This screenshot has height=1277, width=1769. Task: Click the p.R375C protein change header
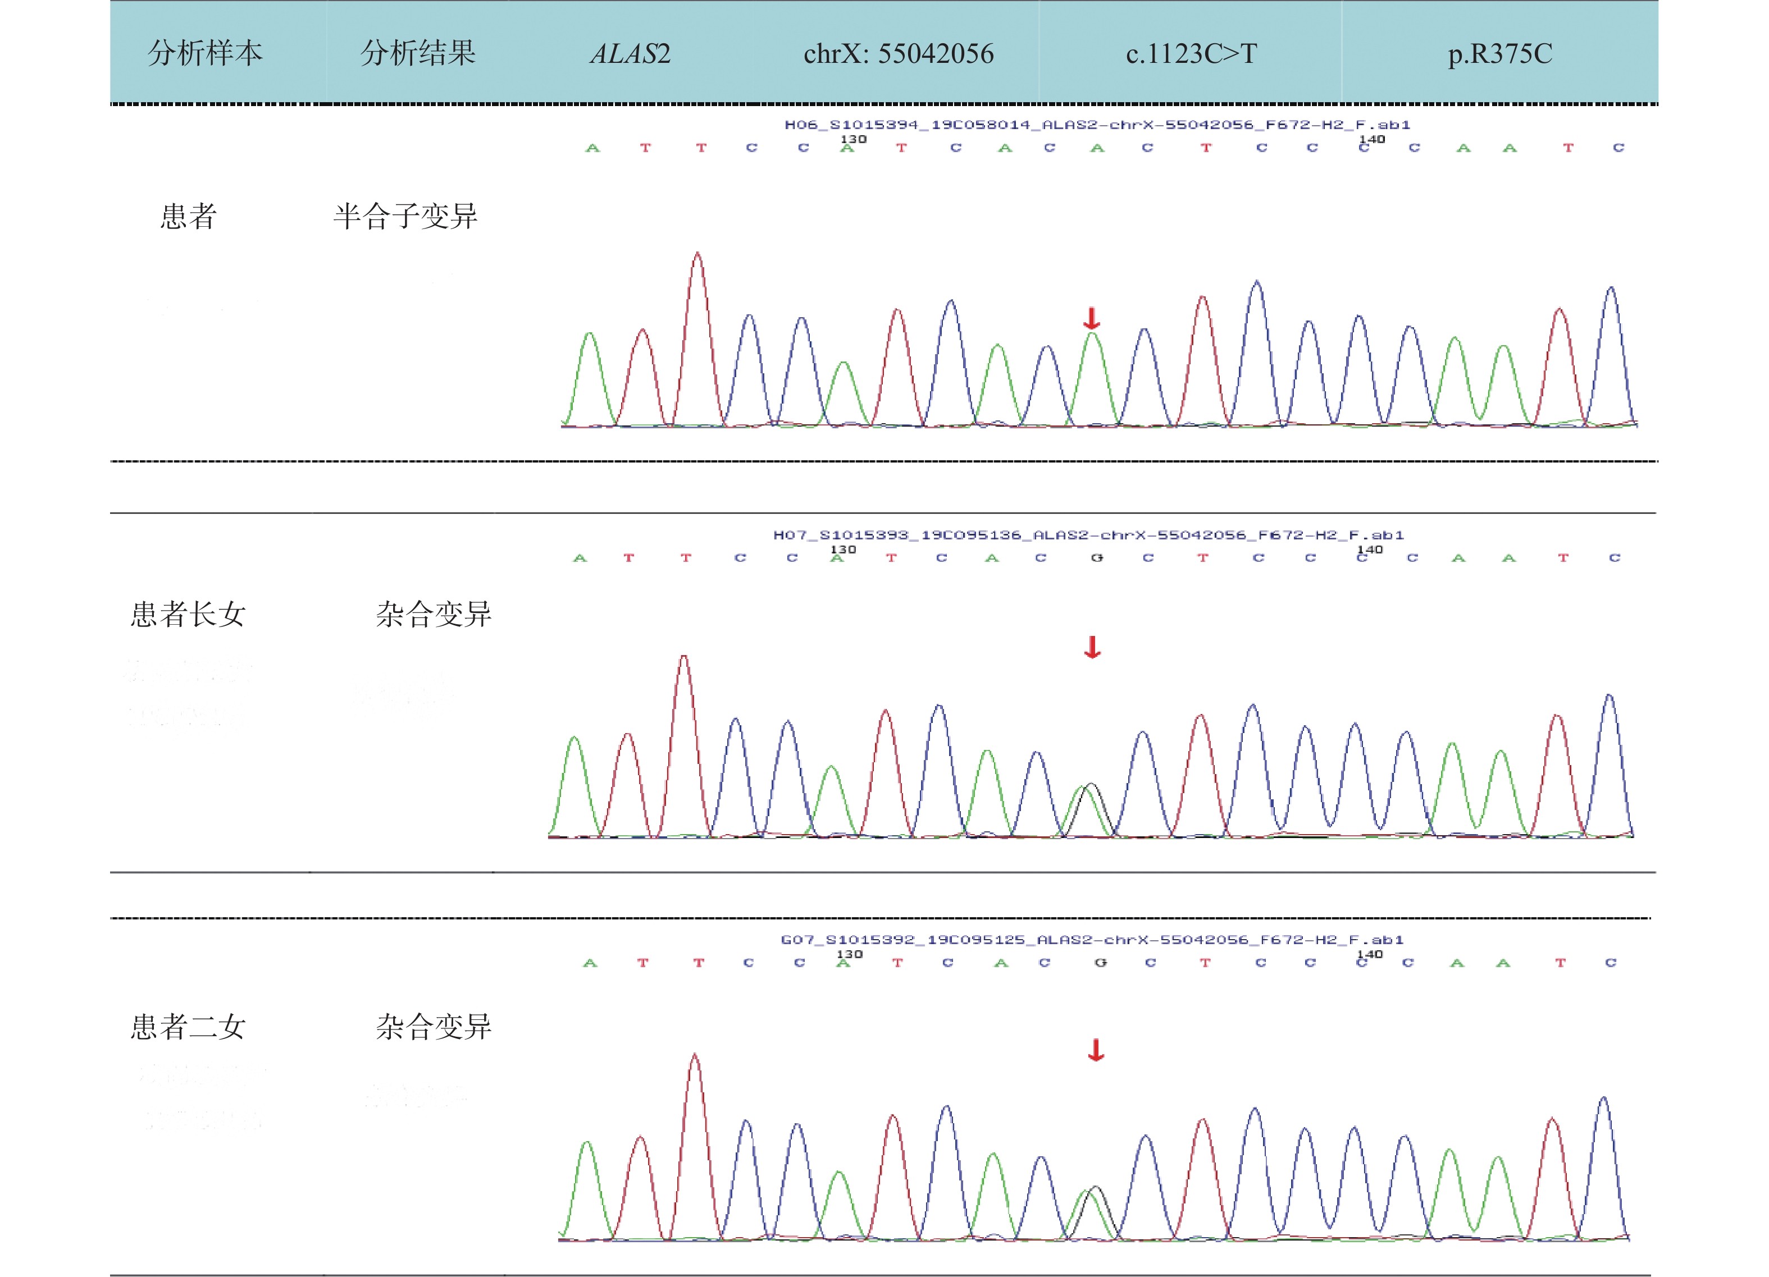(x=1499, y=54)
